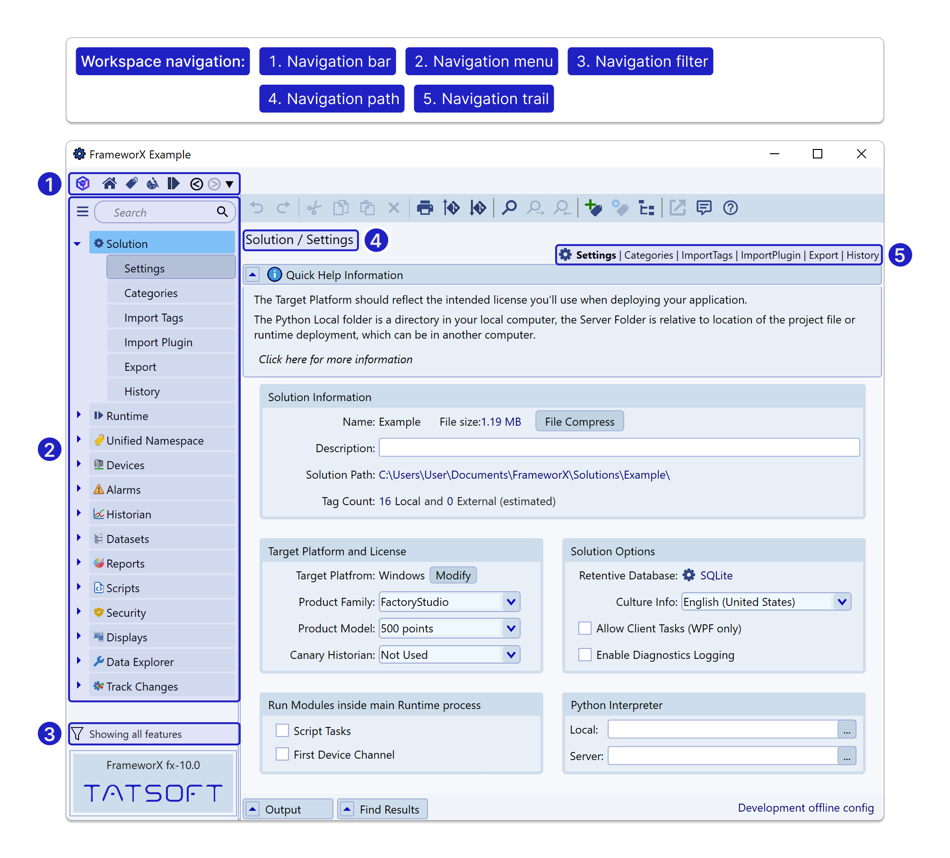Click the Description input field

tap(619, 447)
